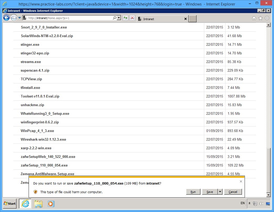Expand the address bar autocomplete dropdown
This screenshot has width=274, height=212.
(x=119, y=18)
